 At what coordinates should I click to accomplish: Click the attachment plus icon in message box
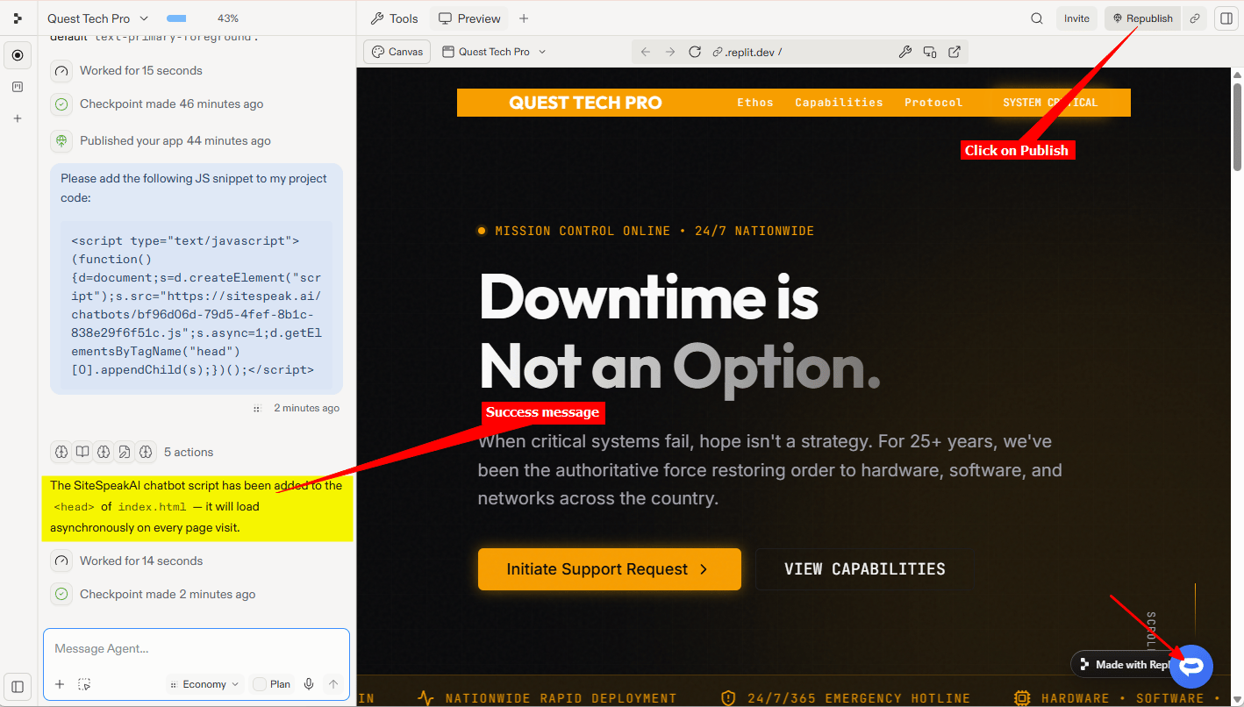pyautogui.click(x=60, y=684)
